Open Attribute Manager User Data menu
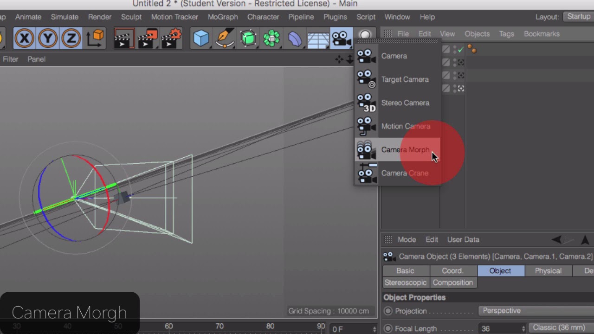The image size is (594, 334). [x=463, y=240]
